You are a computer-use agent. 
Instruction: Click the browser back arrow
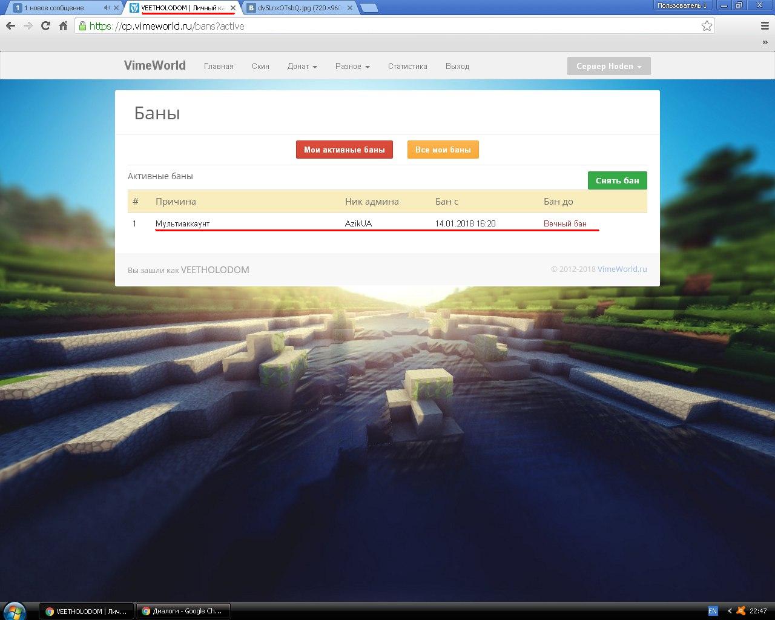click(x=10, y=26)
